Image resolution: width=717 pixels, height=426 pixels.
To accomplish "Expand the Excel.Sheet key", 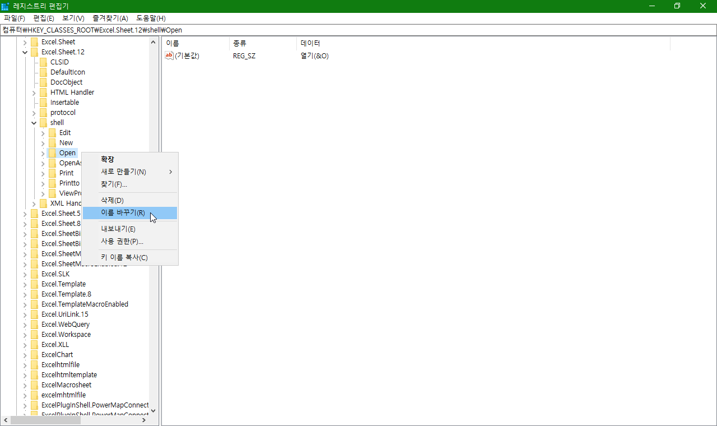I will 25,42.
